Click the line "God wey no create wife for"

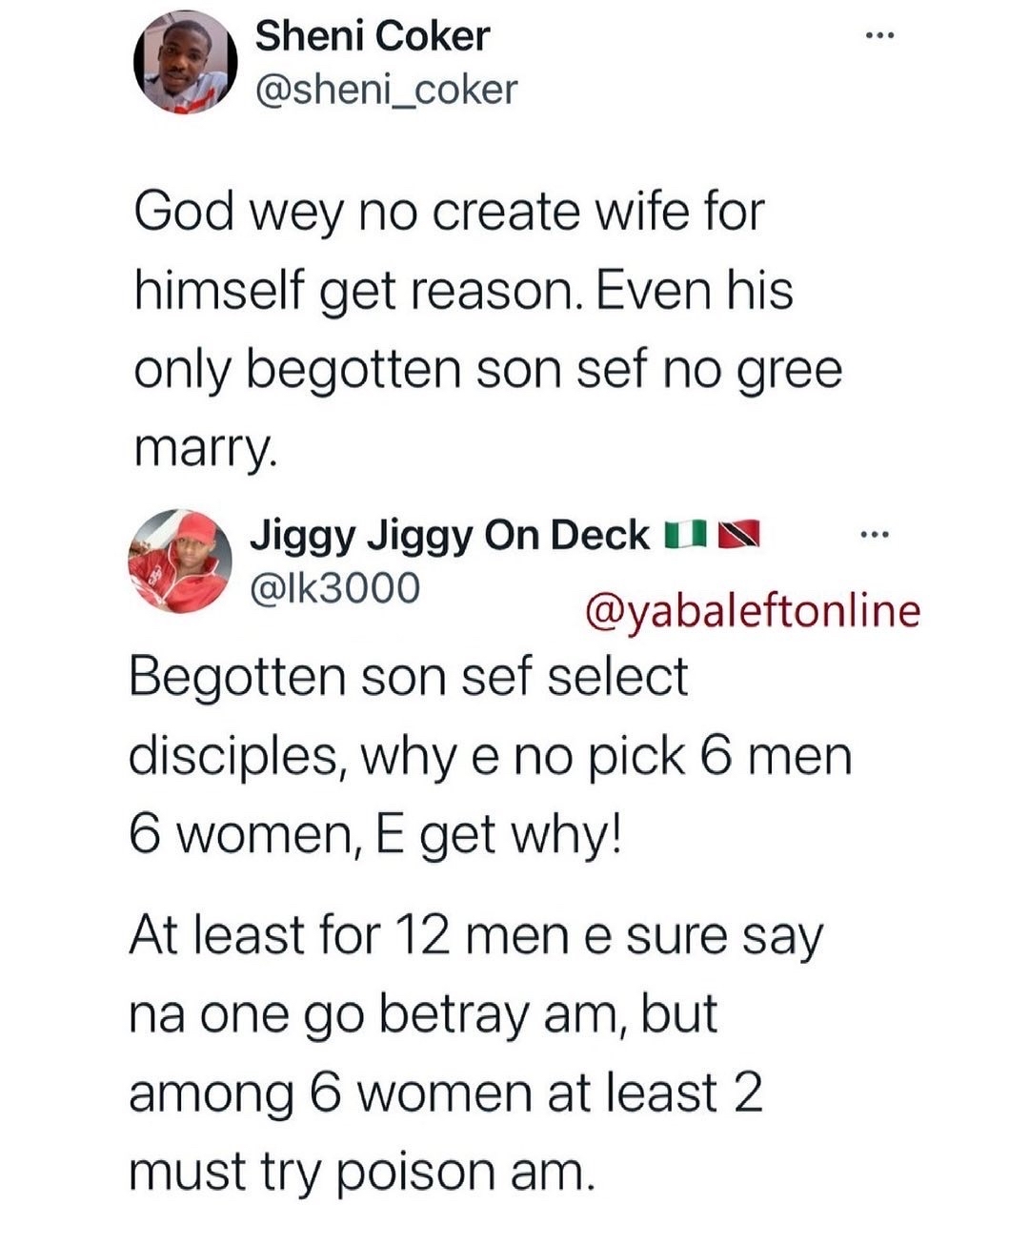(448, 211)
